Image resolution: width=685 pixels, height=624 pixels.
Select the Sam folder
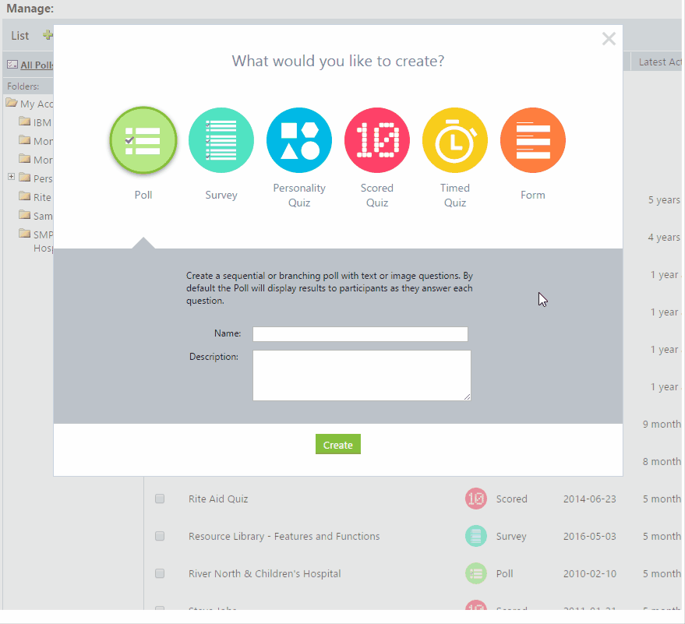[43, 216]
